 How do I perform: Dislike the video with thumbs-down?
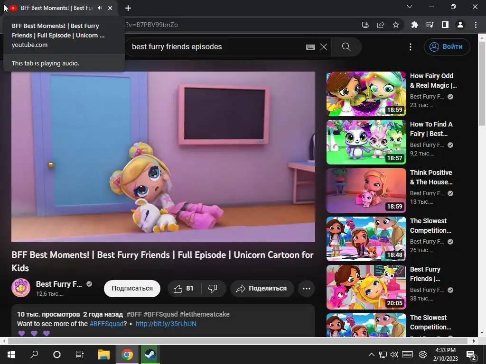coord(213,289)
